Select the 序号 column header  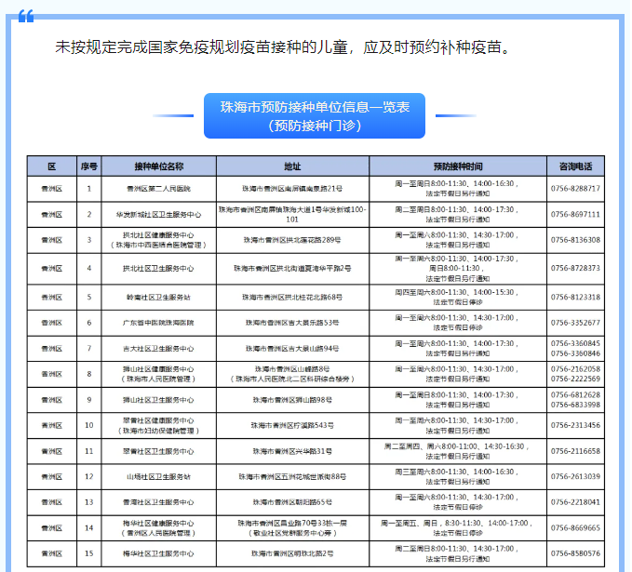click(x=89, y=166)
